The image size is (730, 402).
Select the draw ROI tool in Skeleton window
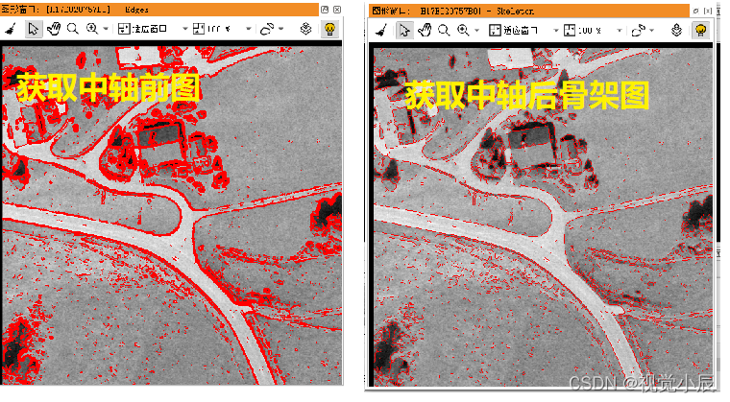click(x=638, y=31)
